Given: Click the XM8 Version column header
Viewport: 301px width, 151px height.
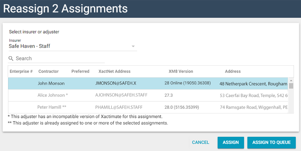Looking at the screenshot, I should pos(181,71).
